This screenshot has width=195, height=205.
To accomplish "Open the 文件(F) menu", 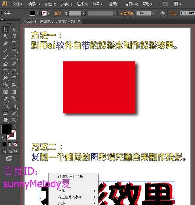I will pos(18,4).
